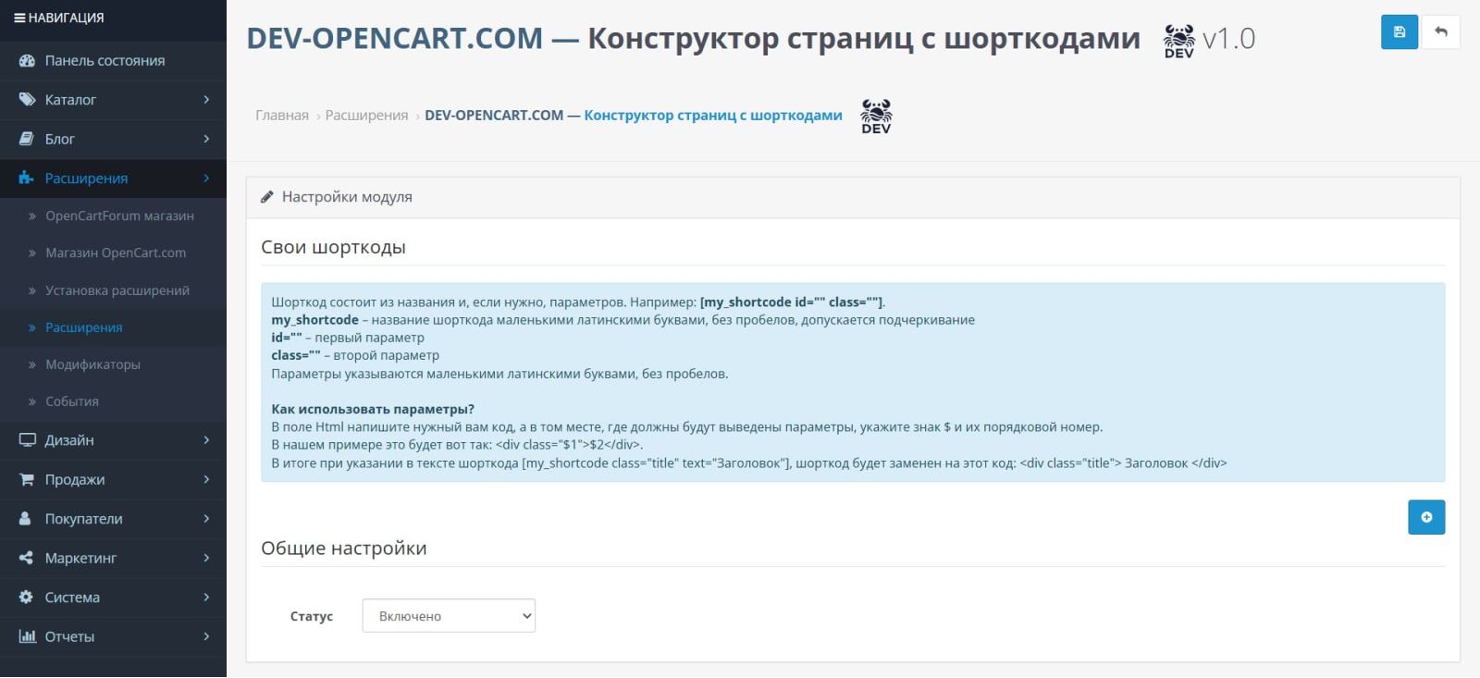Click Конструктор страниц с шорткодами breadcrumb link
This screenshot has width=1480, height=678.
tap(713, 116)
